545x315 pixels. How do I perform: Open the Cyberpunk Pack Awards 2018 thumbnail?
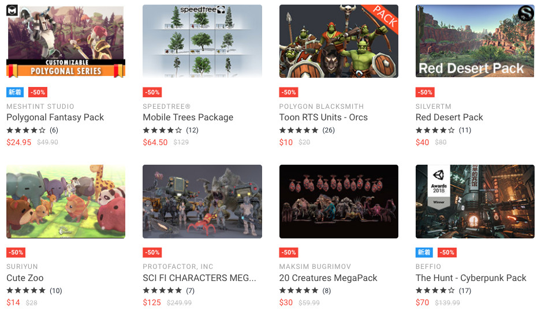click(475, 202)
